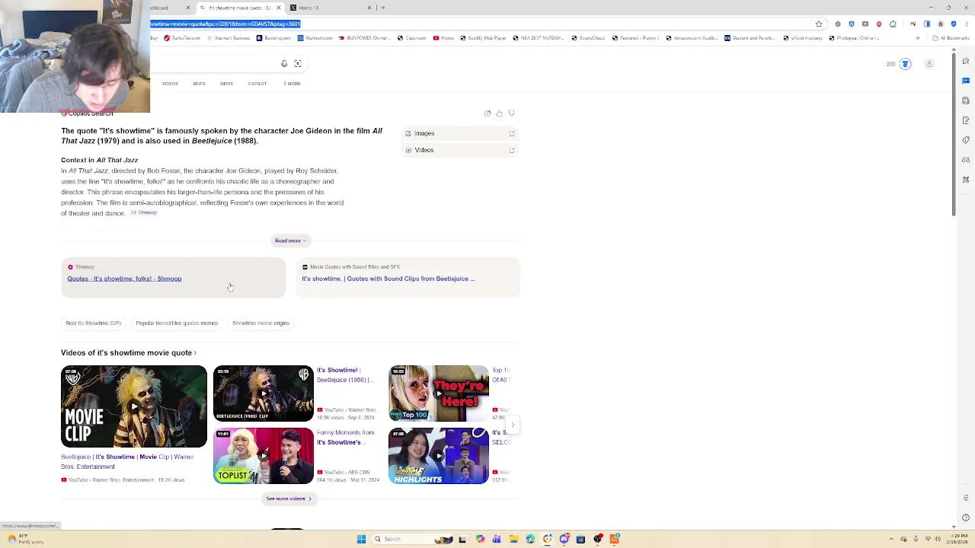The image size is (975, 548).
Task: Click the games controller sidebar icon
Action: pyautogui.click(x=966, y=160)
